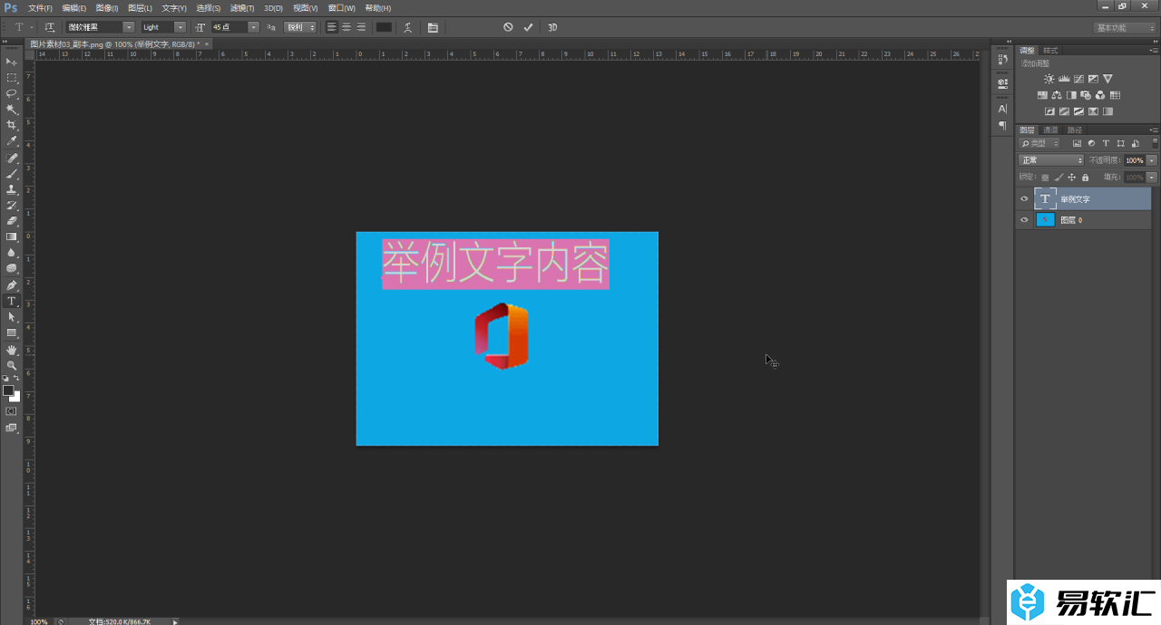Center align text
The height and width of the screenshot is (625, 1161).
point(346,27)
